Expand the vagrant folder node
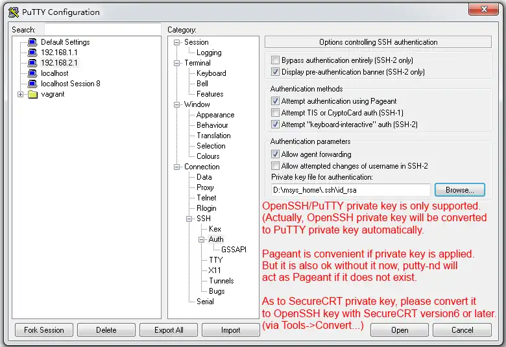Image resolution: width=506 pixels, height=347 pixels. coord(20,94)
